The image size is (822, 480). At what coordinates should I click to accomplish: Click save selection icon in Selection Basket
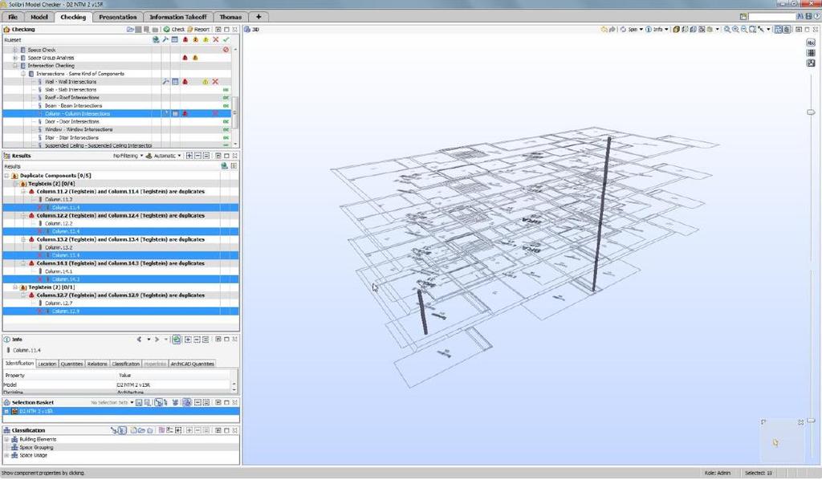pyautogui.click(x=139, y=402)
